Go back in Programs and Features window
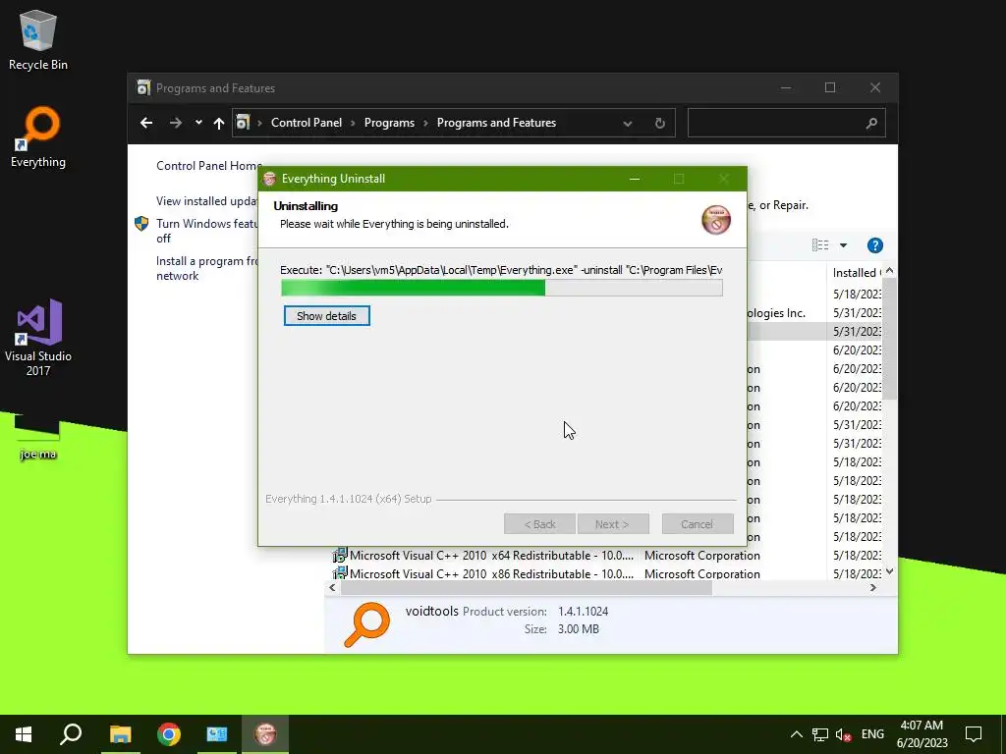 coord(146,123)
